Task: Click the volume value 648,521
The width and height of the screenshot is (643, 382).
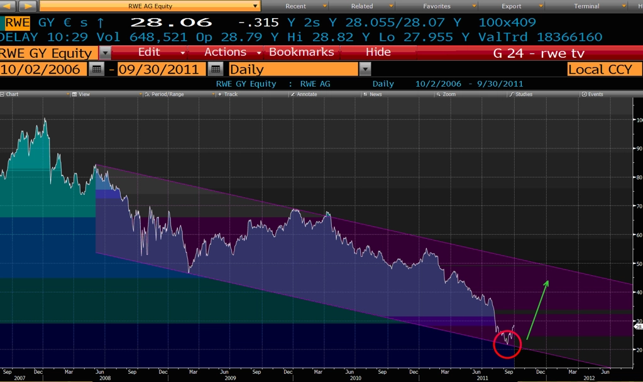Action: click(x=158, y=37)
